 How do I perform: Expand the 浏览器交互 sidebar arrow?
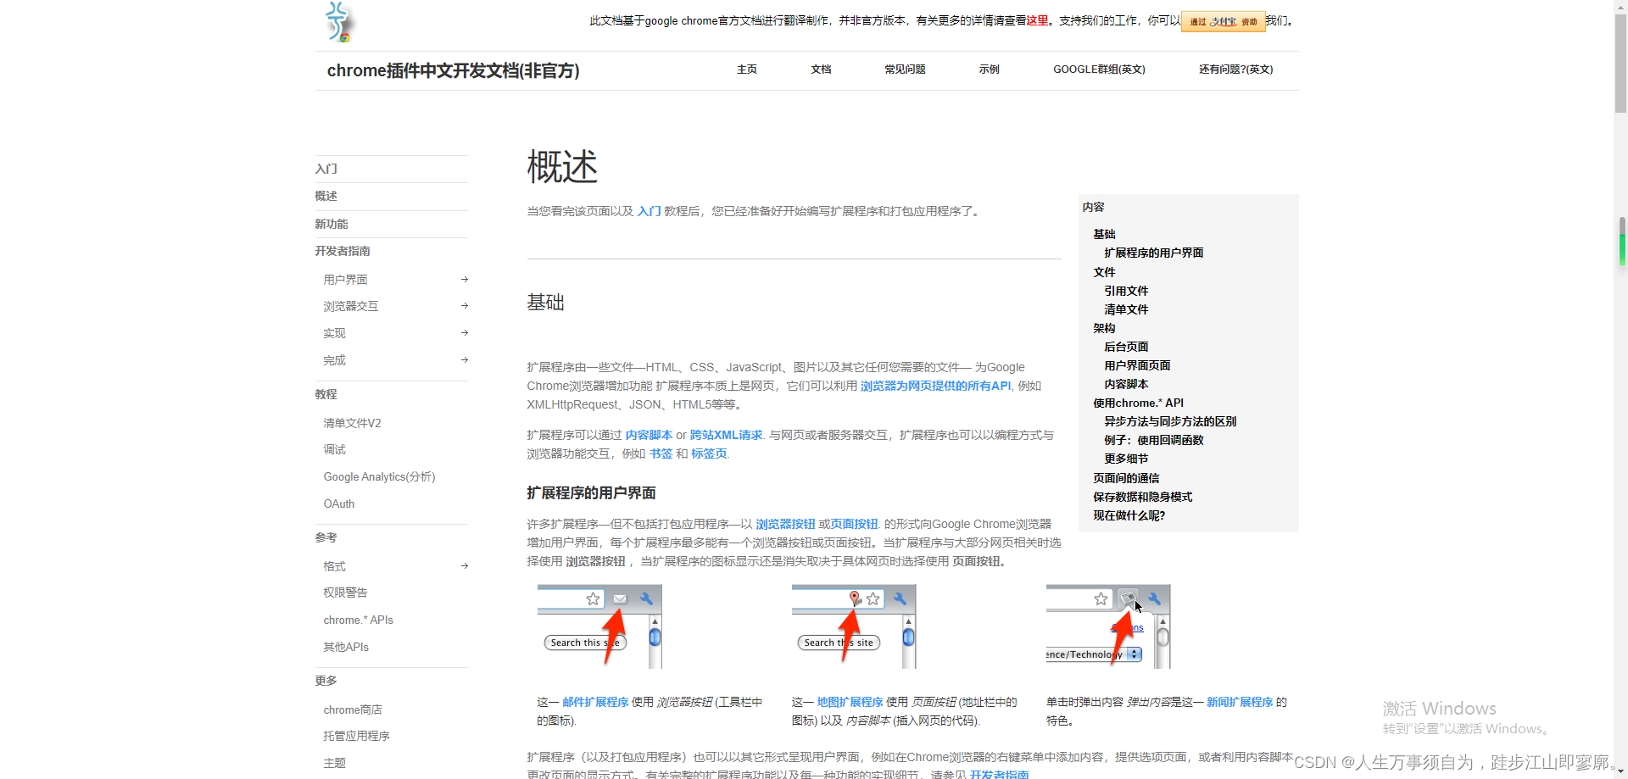tap(464, 306)
